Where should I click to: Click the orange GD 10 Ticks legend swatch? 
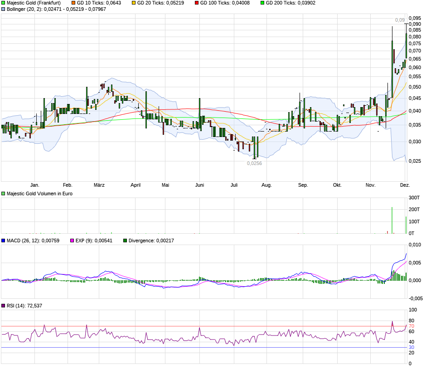(73, 3)
